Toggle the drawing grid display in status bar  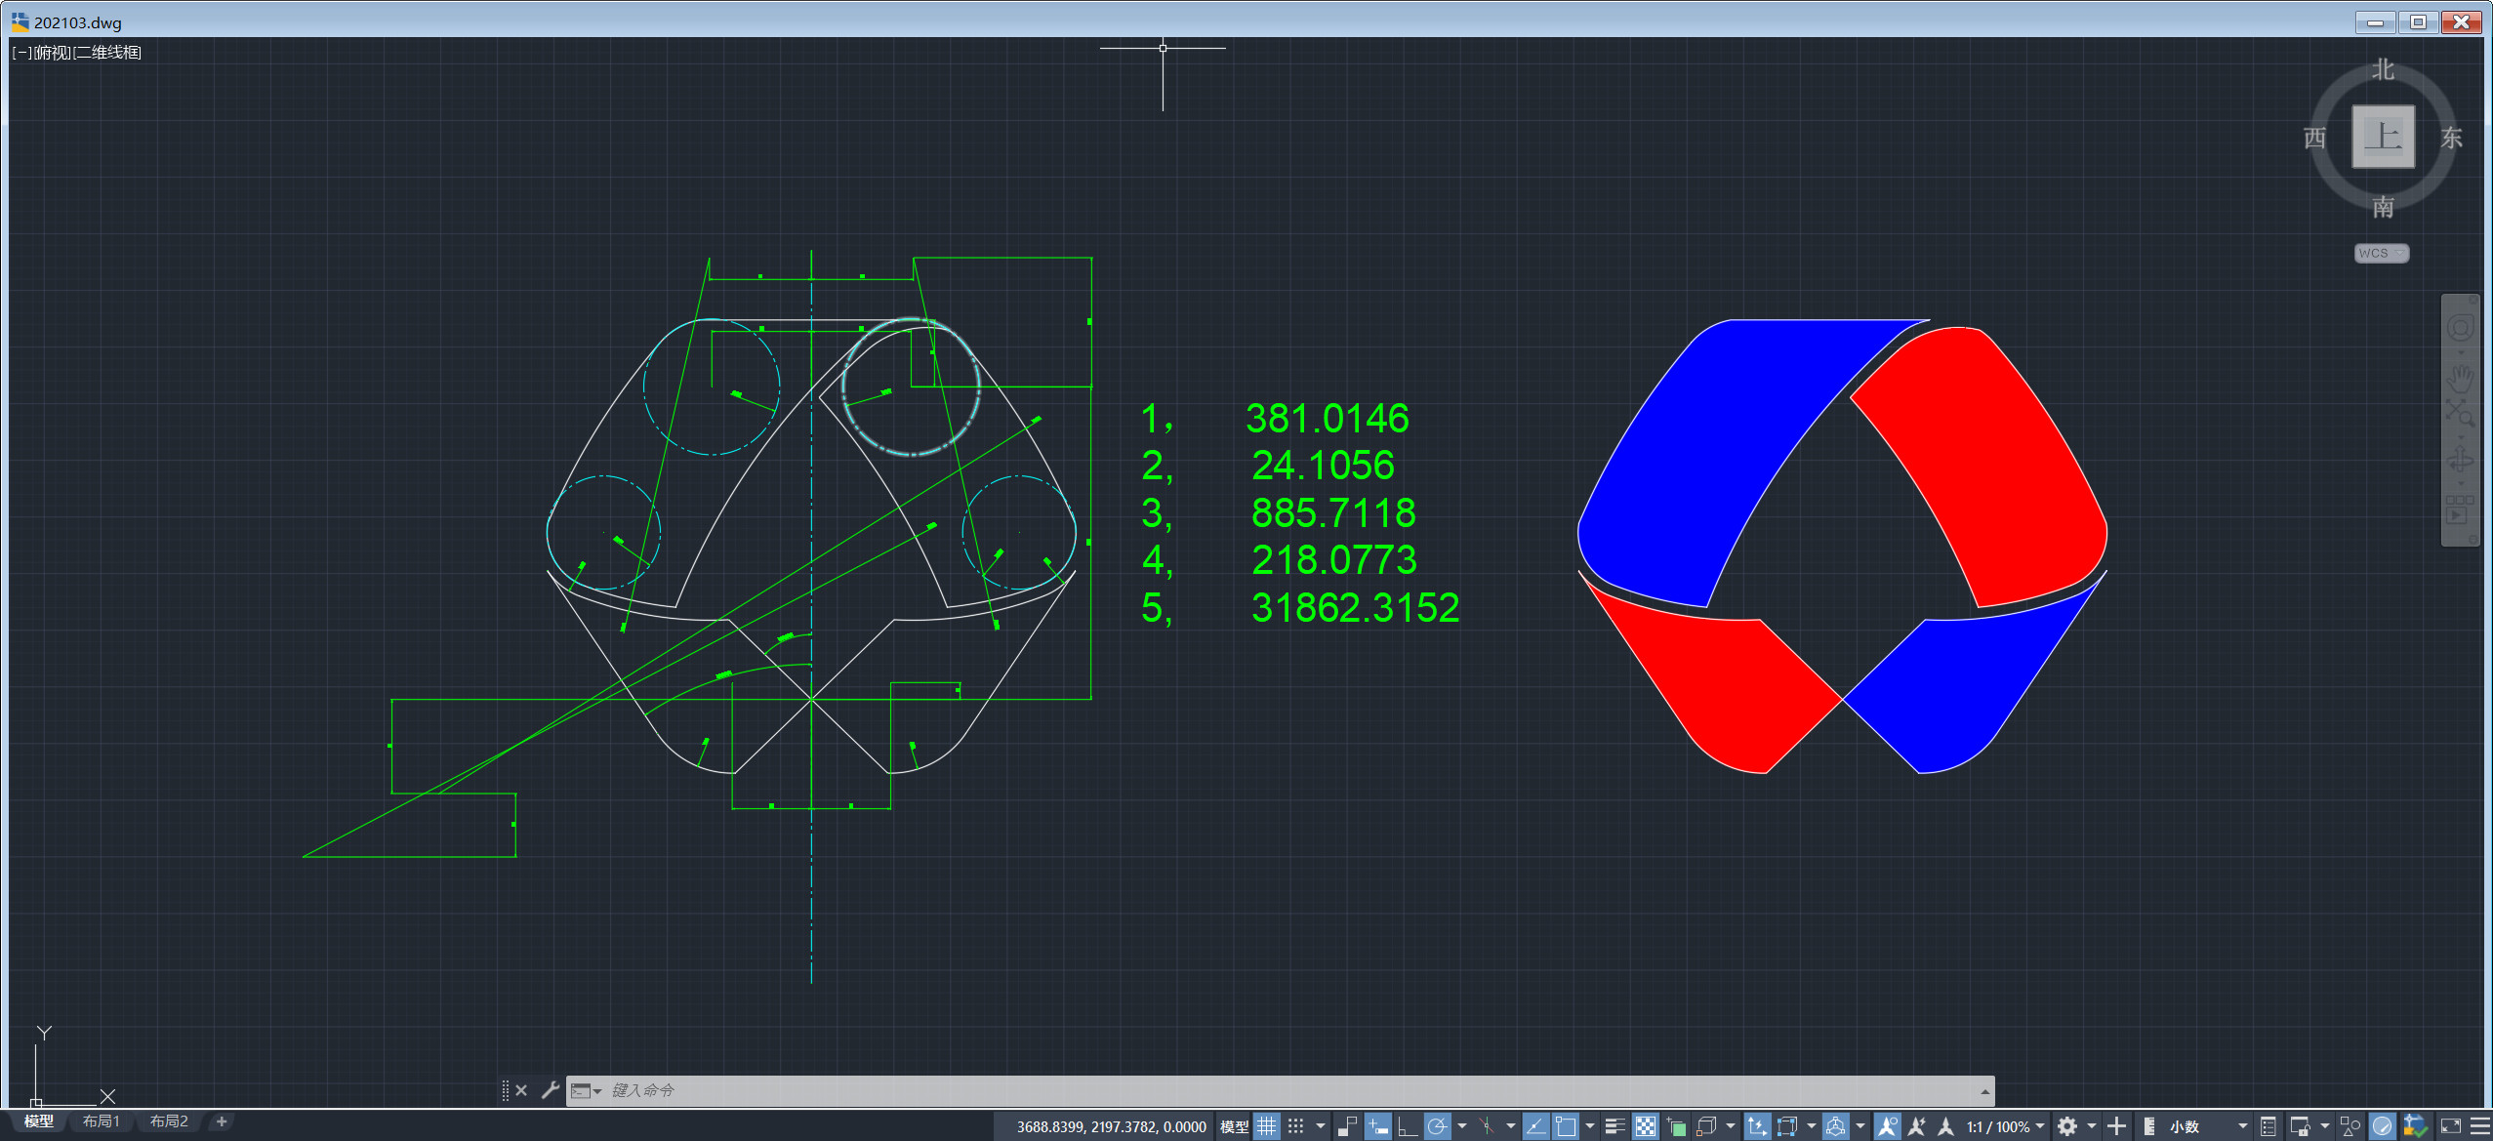tap(1266, 1126)
